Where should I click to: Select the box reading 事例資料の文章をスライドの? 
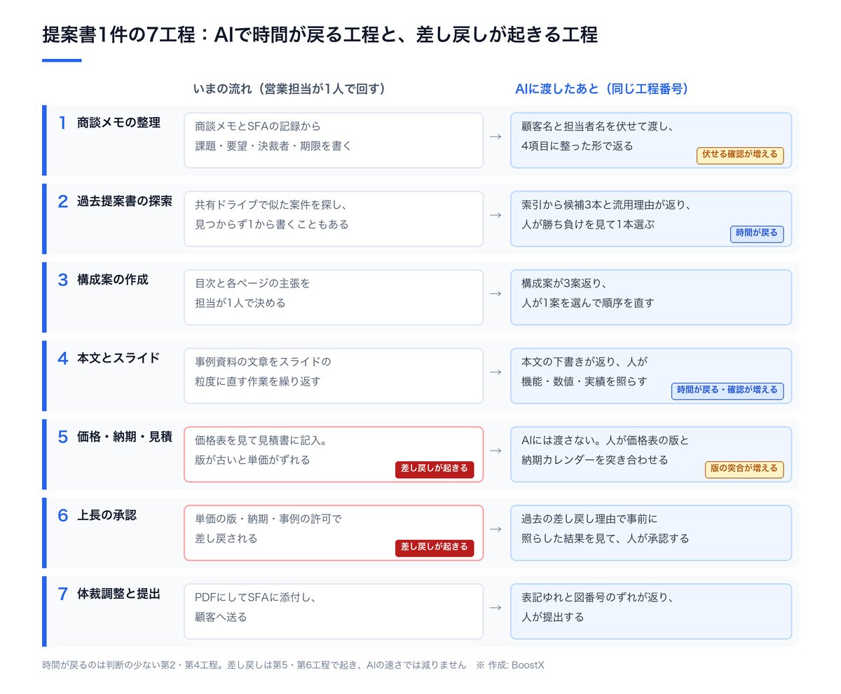click(x=334, y=376)
